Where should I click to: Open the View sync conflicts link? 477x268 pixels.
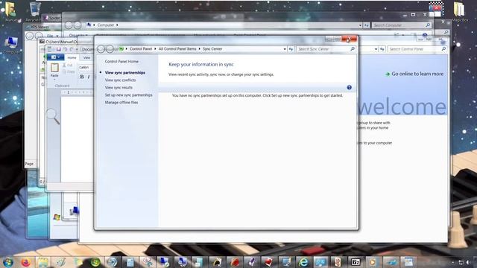pyautogui.click(x=120, y=80)
